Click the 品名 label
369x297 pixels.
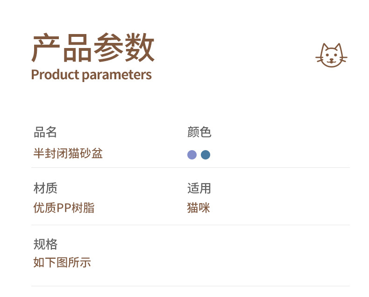(45, 132)
